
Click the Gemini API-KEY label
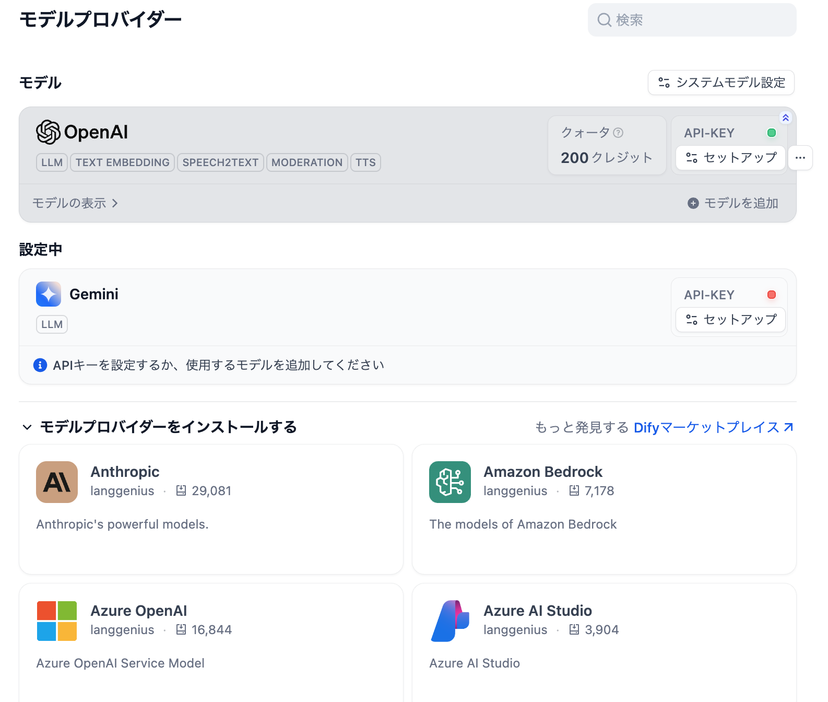point(709,295)
